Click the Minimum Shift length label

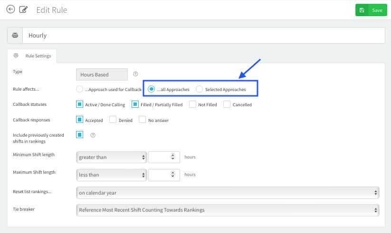point(34,155)
